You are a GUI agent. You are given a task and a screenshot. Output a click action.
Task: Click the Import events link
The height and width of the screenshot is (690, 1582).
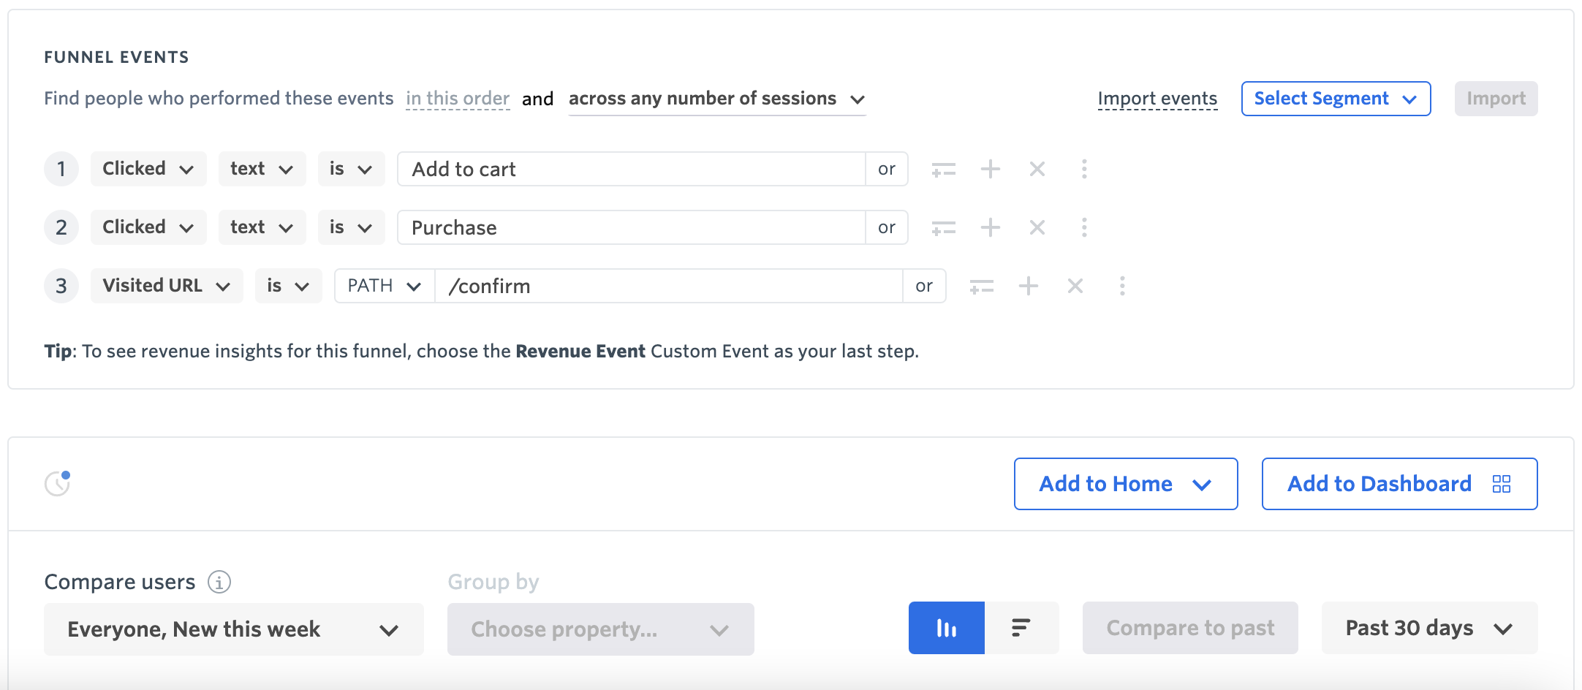[1157, 99]
